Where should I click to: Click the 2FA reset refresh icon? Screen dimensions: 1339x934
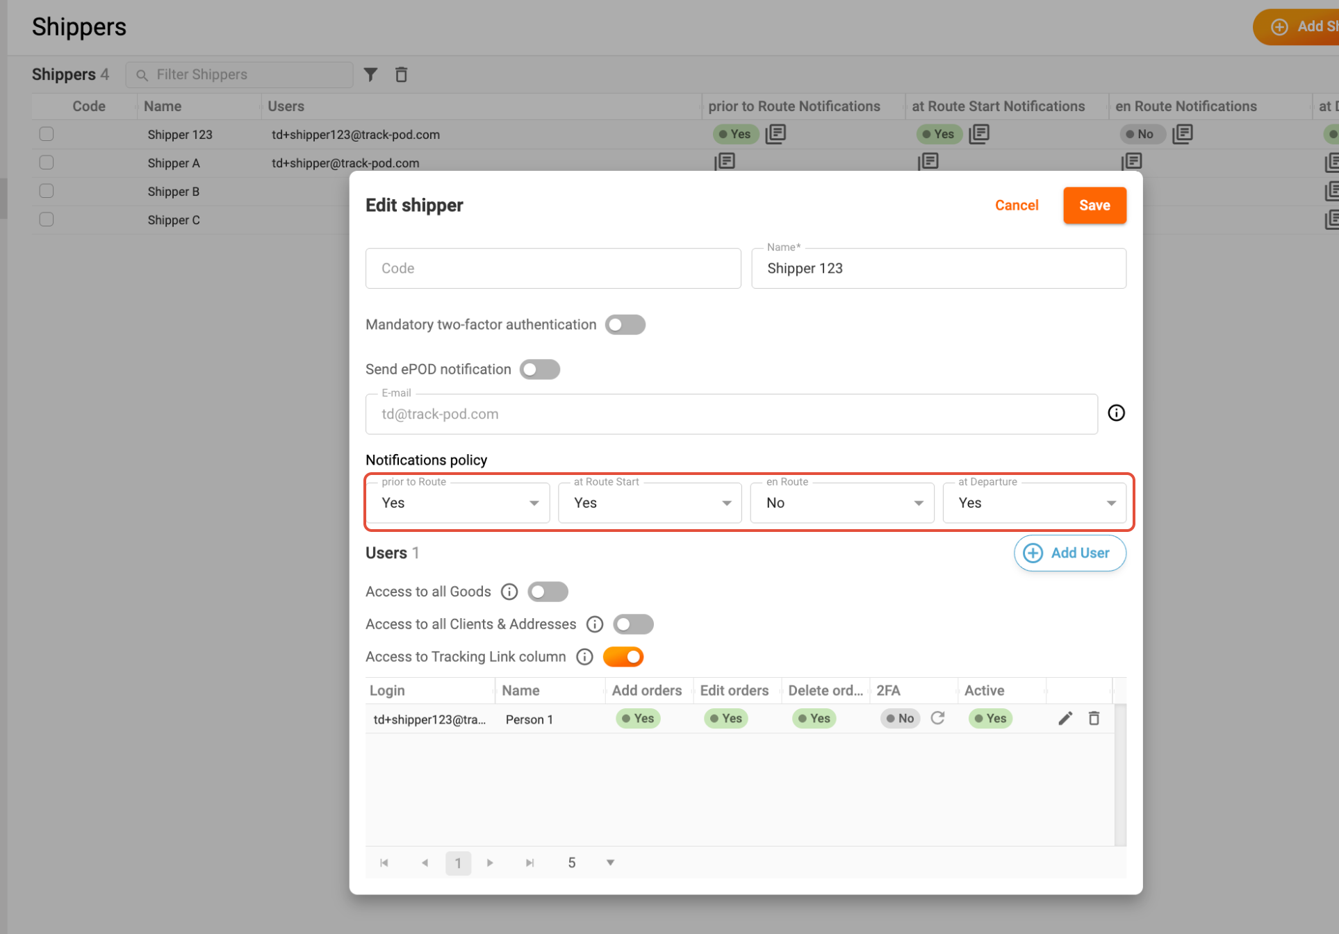click(937, 718)
